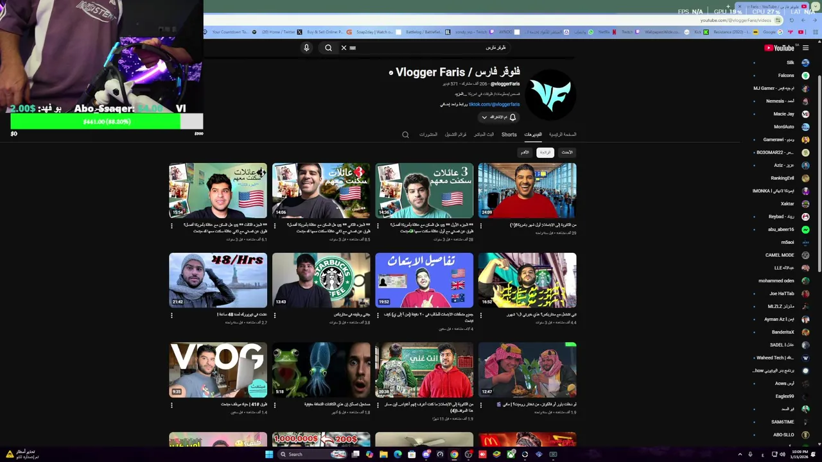Open the SAM6TIME channel in the sidebar
This screenshot has height=462, width=822.
click(x=783, y=422)
